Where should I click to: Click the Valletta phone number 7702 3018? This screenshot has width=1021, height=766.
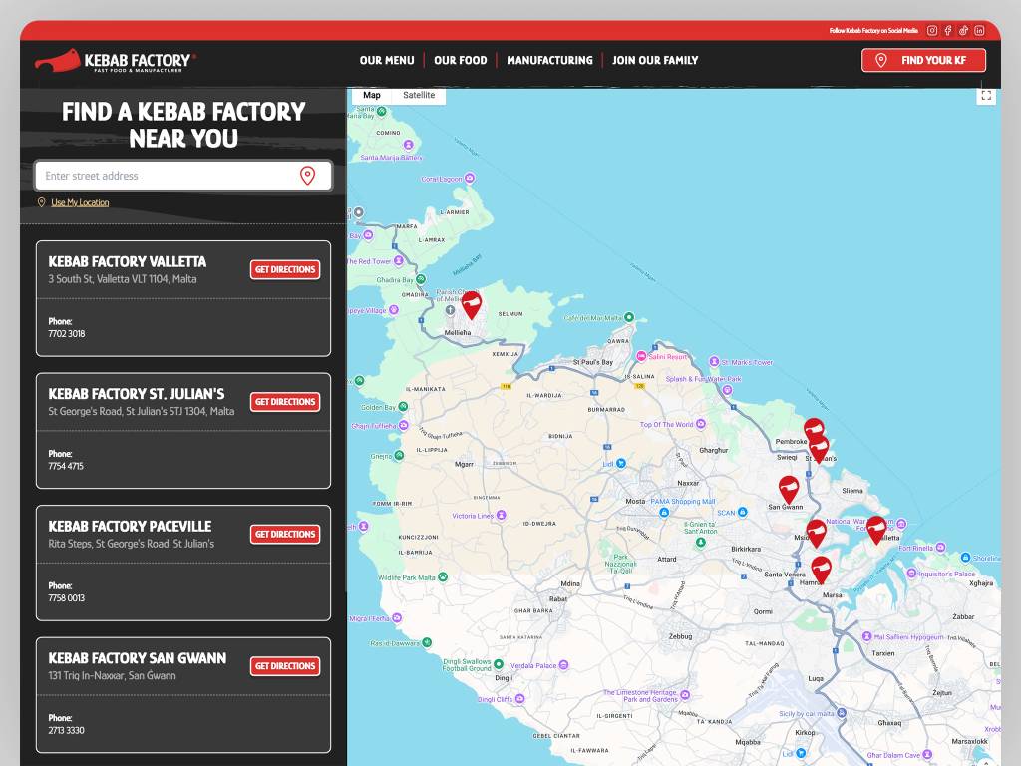pos(67,333)
